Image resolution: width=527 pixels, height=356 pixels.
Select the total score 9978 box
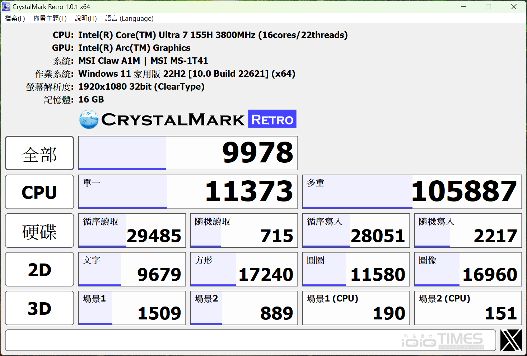coord(188,153)
